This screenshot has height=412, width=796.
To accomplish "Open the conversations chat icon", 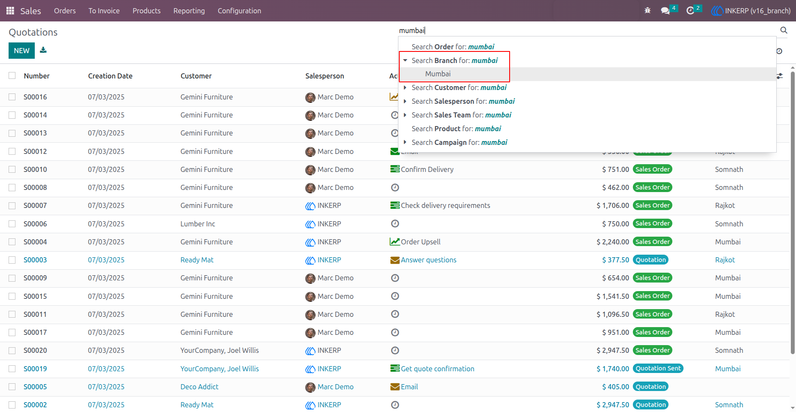I will pyautogui.click(x=665, y=11).
